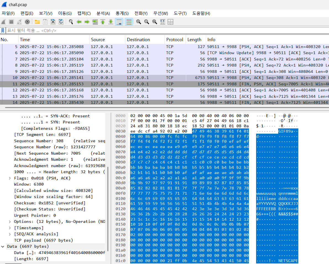Viewport: 329px width, 264px height.
Task: Jump to the first packet icon
Action: click(x=103, y=22)
